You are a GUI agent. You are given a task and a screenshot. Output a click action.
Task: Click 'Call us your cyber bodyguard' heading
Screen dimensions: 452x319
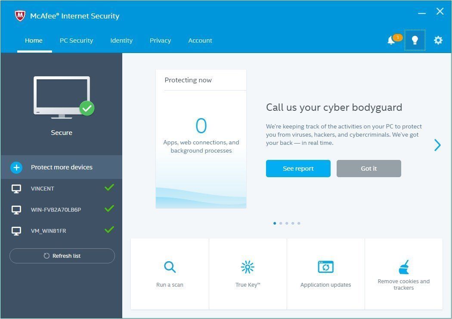tap(334, 107)
